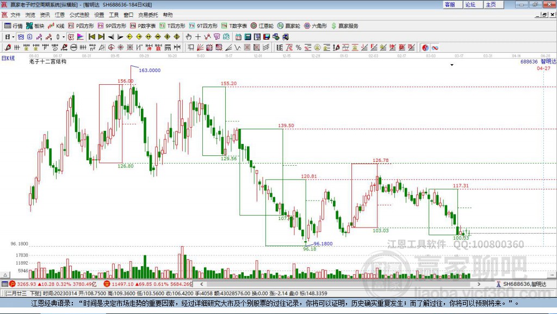Click the 日K线 label on chart
The width and height of the screenshot is (557, 314).
(x=8, y=58)
